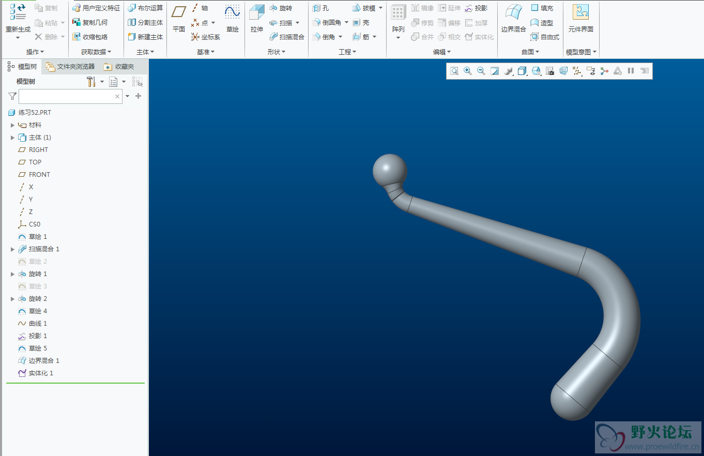
Task: Open the tree columns display menu icon
Action: 114,82
